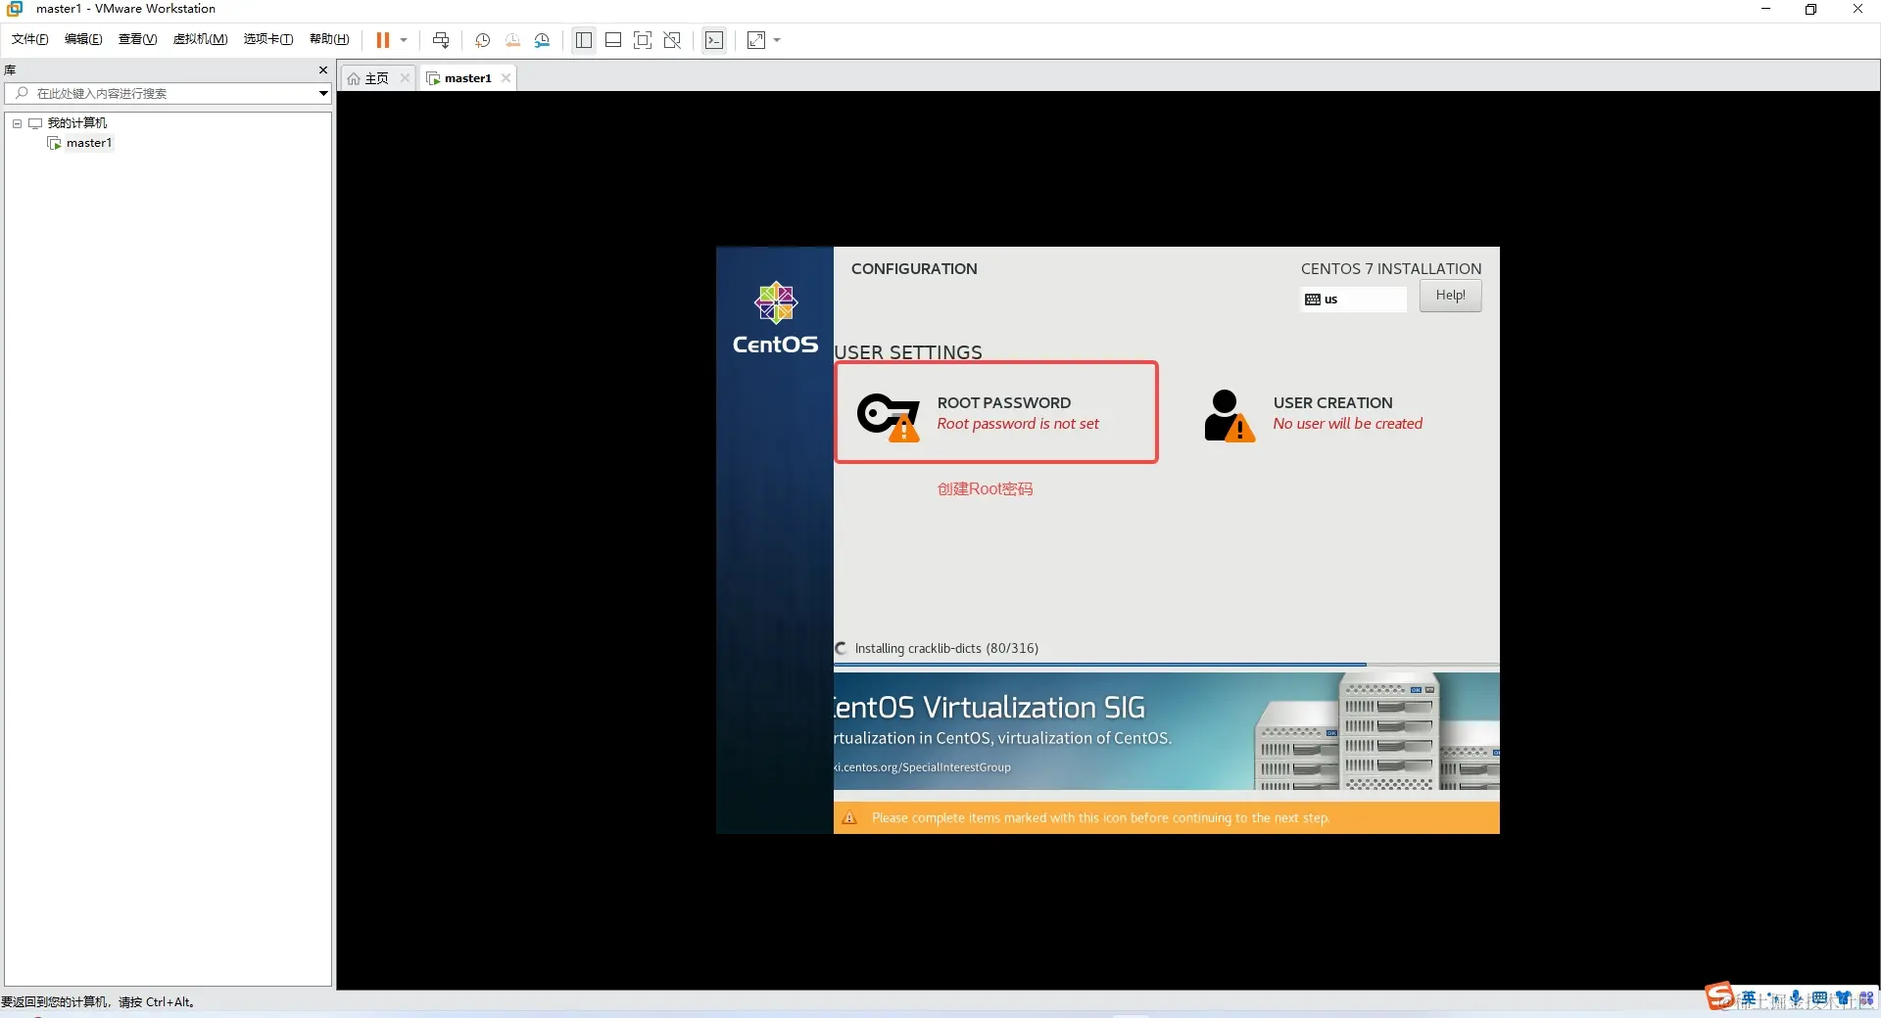
Task: Click the USER SETTINGS heading
Action: tap(908, 352)
